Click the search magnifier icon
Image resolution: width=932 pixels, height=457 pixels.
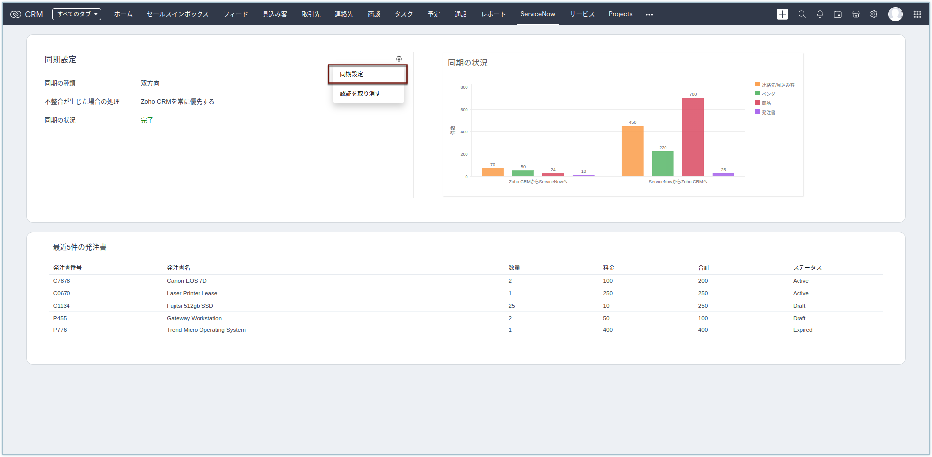(x=802, y=14)
